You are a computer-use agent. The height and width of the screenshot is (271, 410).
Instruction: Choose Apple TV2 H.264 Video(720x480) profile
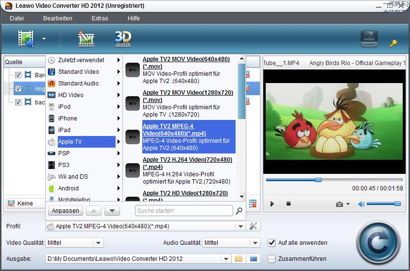tap(180, 170)
